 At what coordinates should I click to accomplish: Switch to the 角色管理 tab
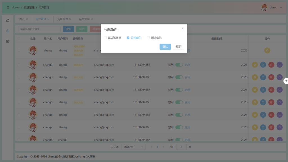62,19
